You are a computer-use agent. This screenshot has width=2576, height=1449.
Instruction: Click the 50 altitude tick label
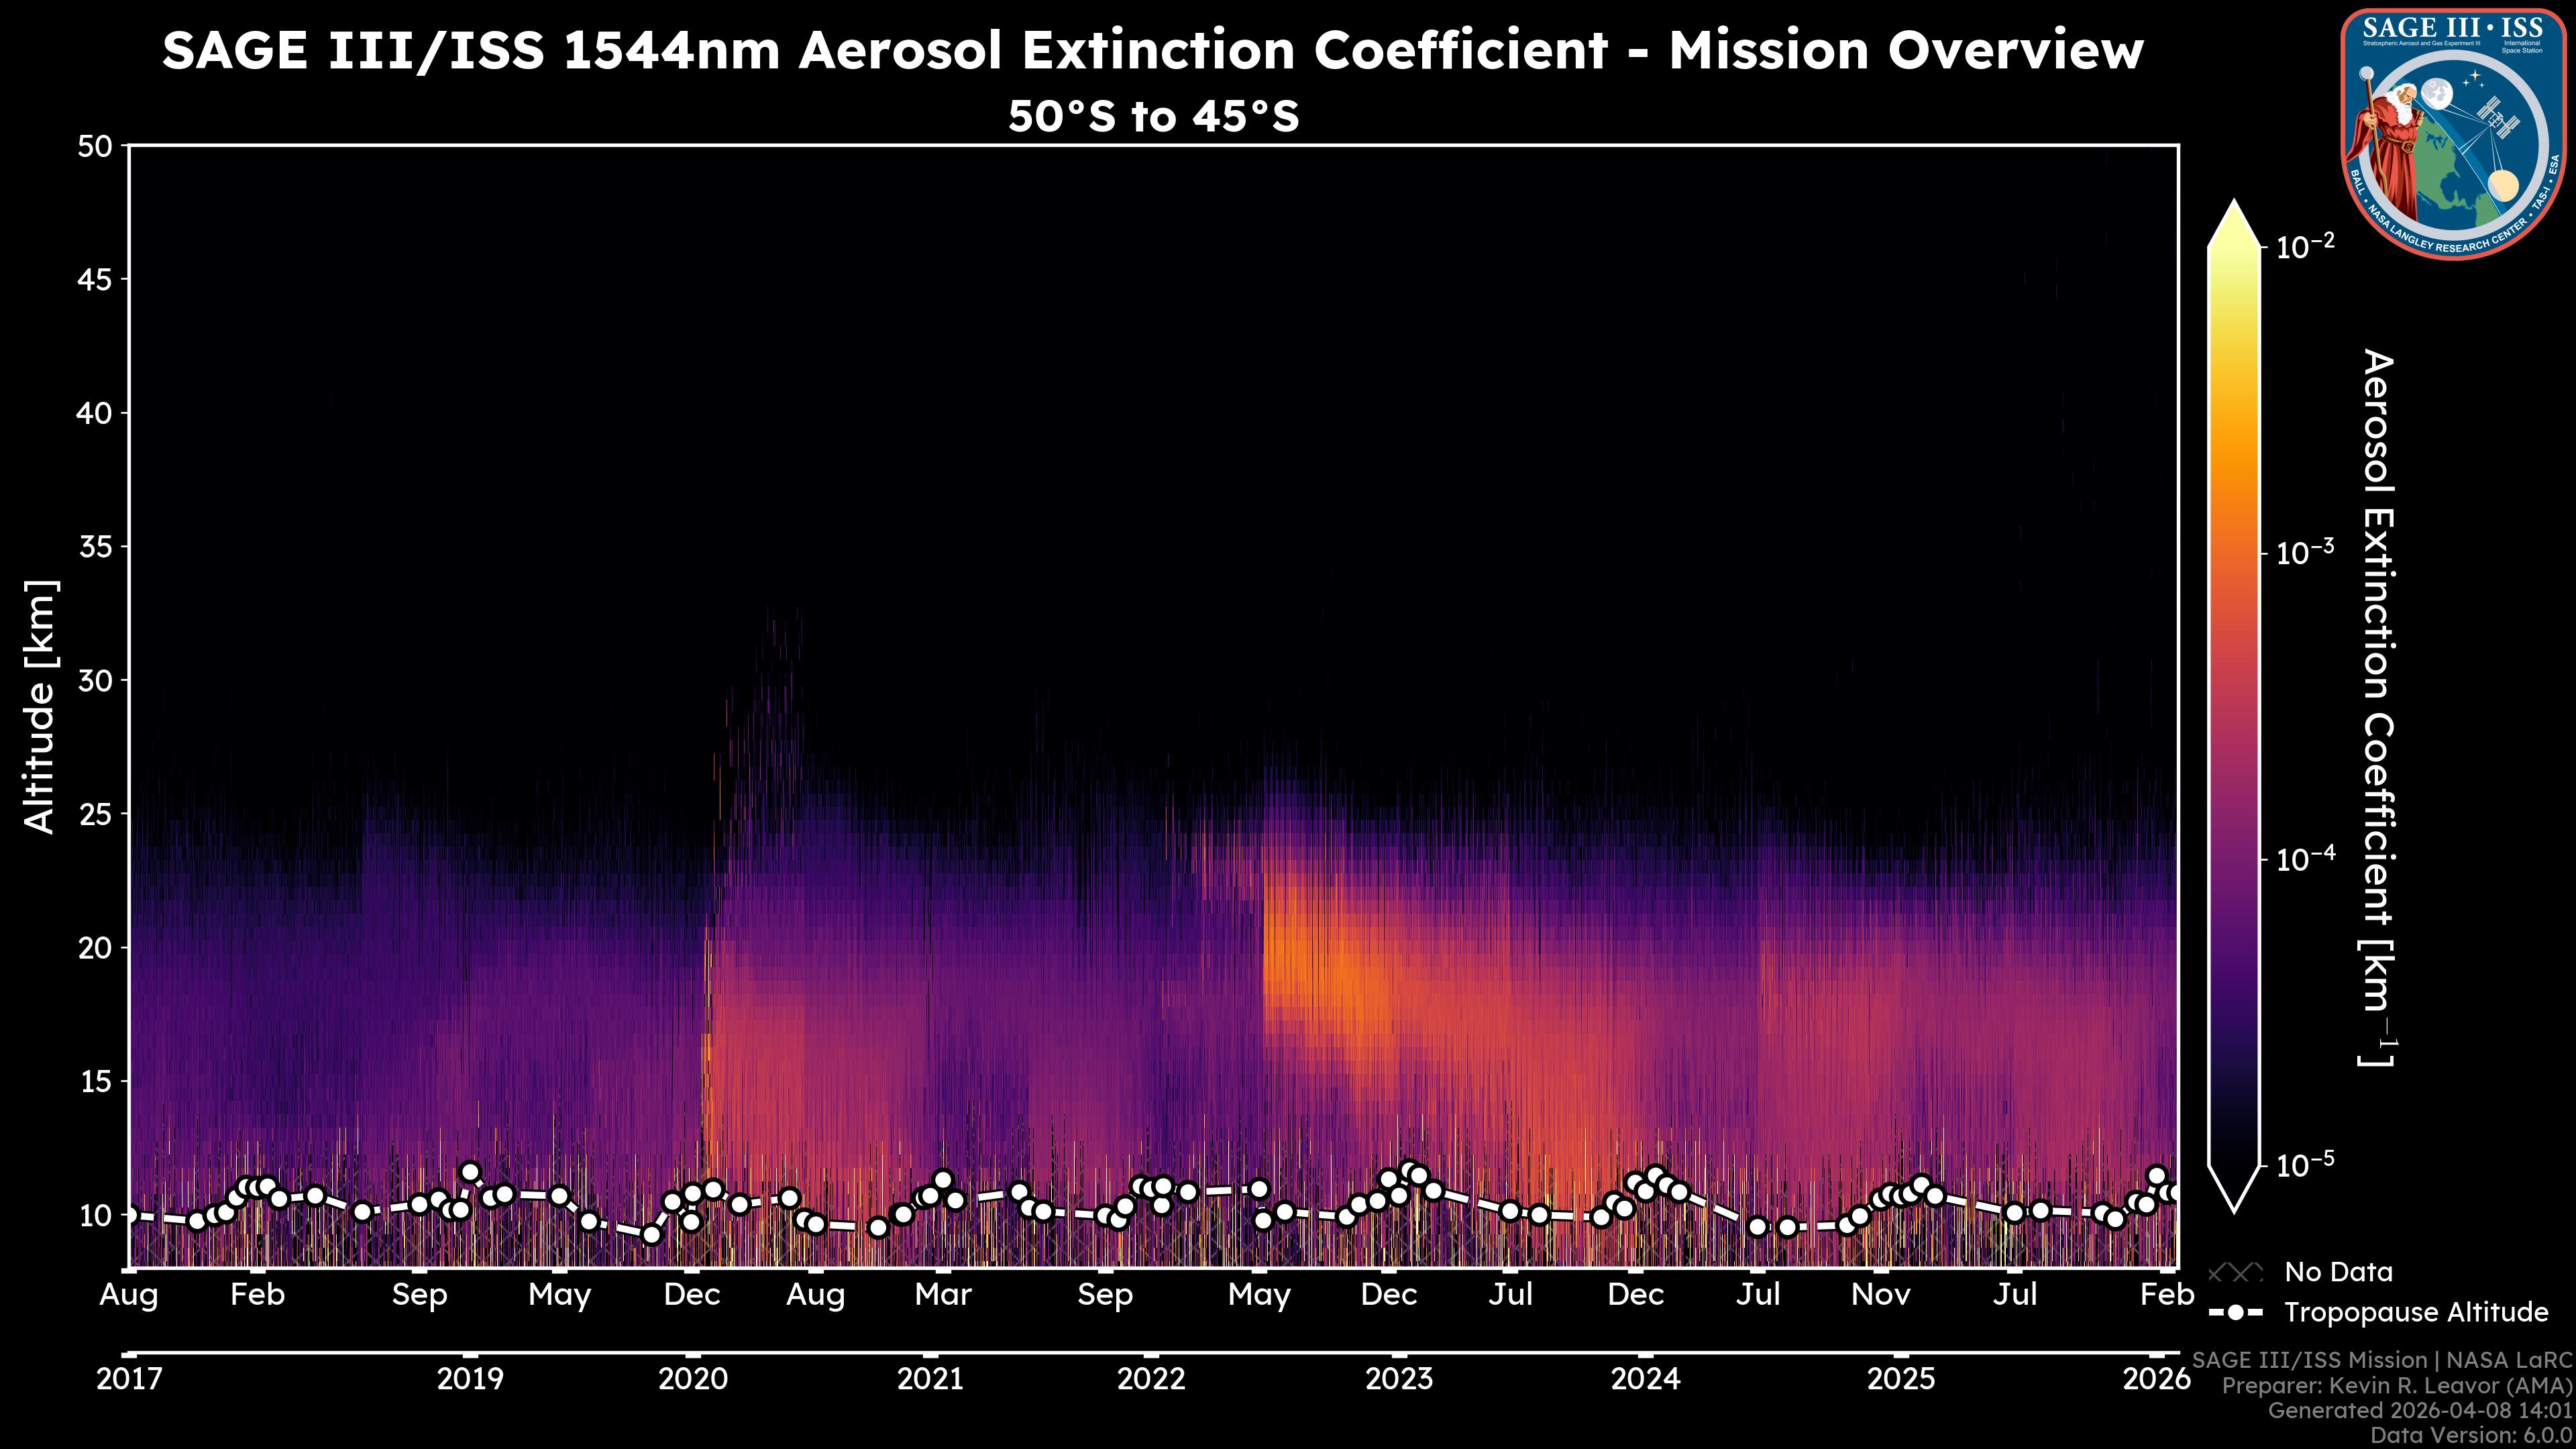click(95, 147)
